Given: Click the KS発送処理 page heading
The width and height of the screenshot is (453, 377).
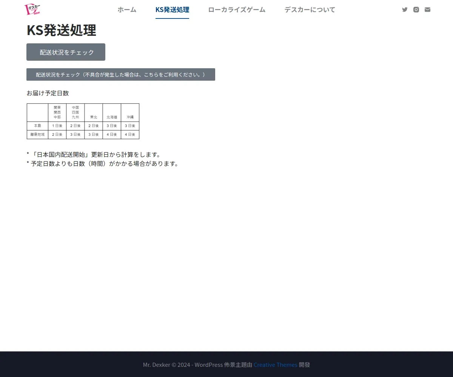Looking at the screenshot, I should coord(61,31).
